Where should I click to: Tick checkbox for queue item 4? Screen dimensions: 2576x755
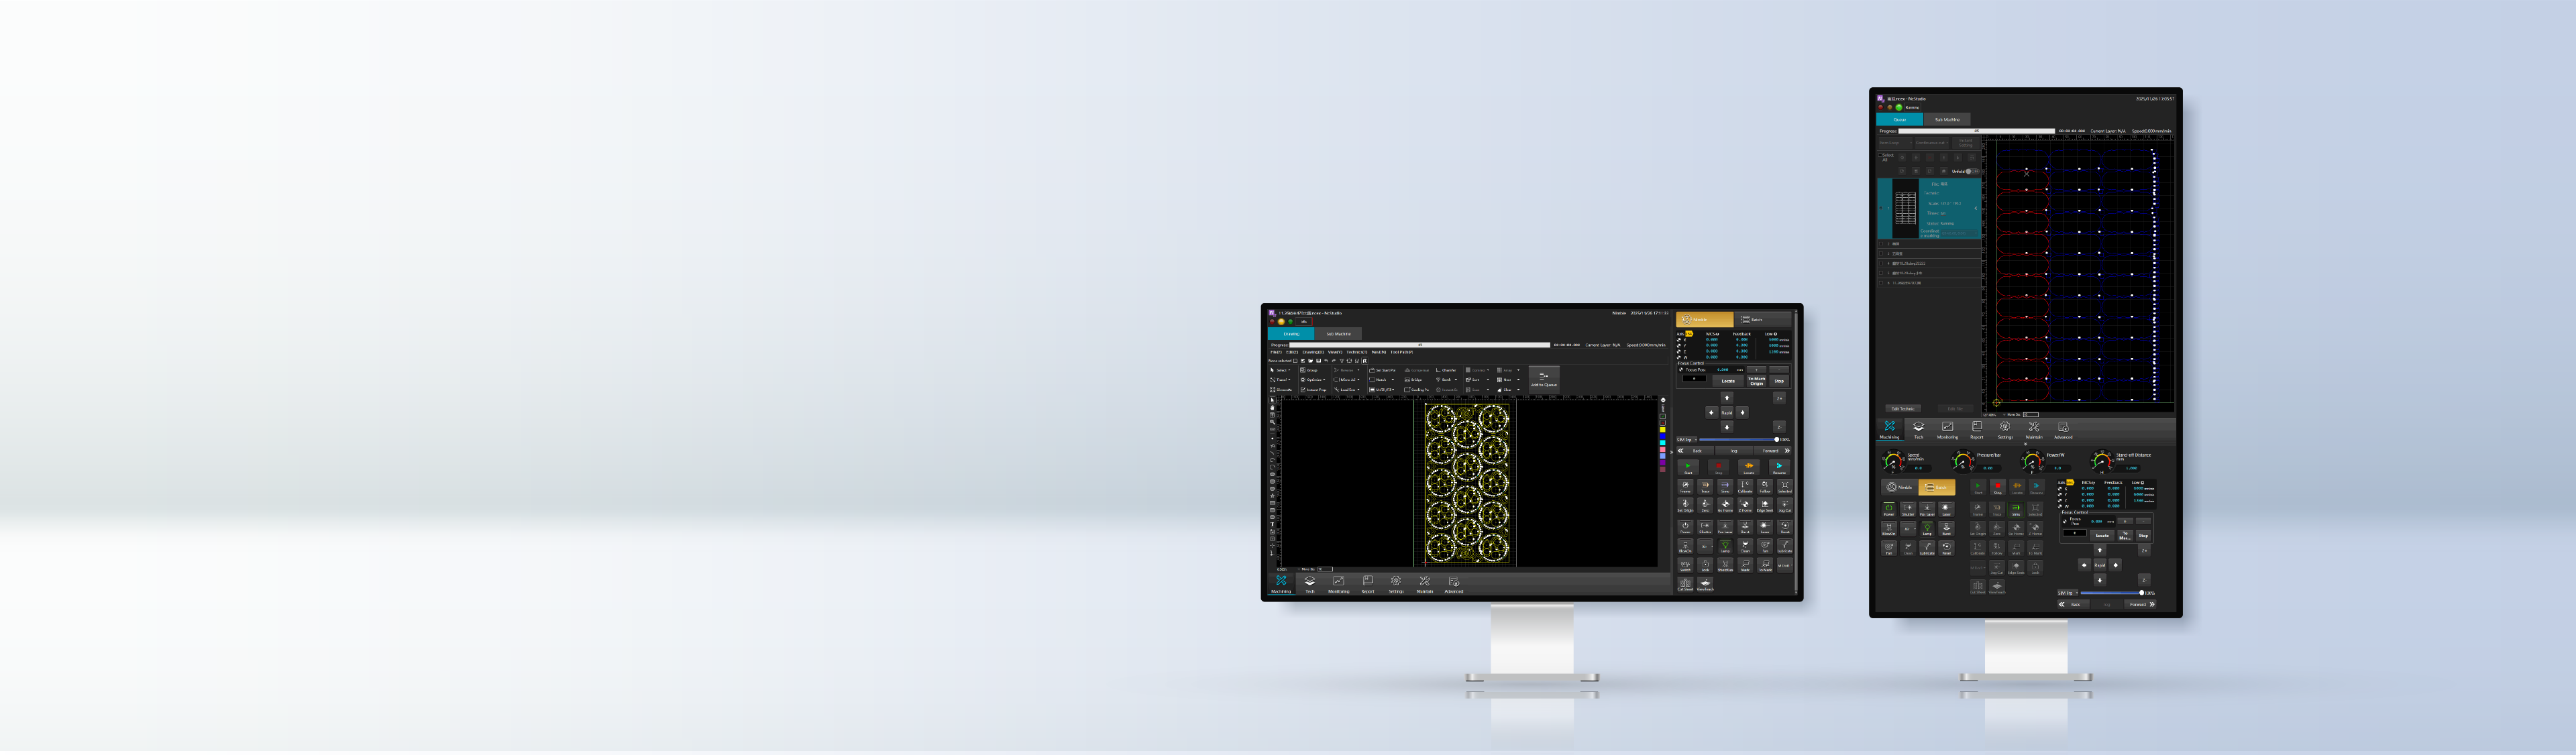tap(1881, 263)
